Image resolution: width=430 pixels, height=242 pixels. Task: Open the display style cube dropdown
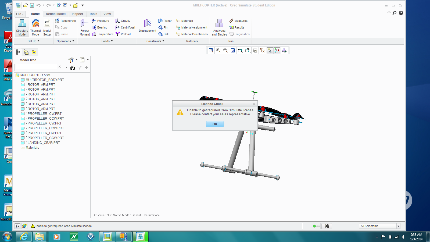pos(240,50)
